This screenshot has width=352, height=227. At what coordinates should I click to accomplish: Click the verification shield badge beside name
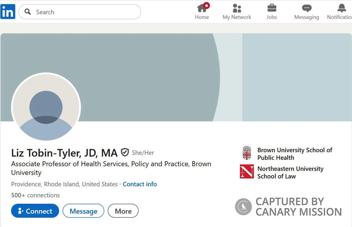pyautogui.click(x=125, y=153)
